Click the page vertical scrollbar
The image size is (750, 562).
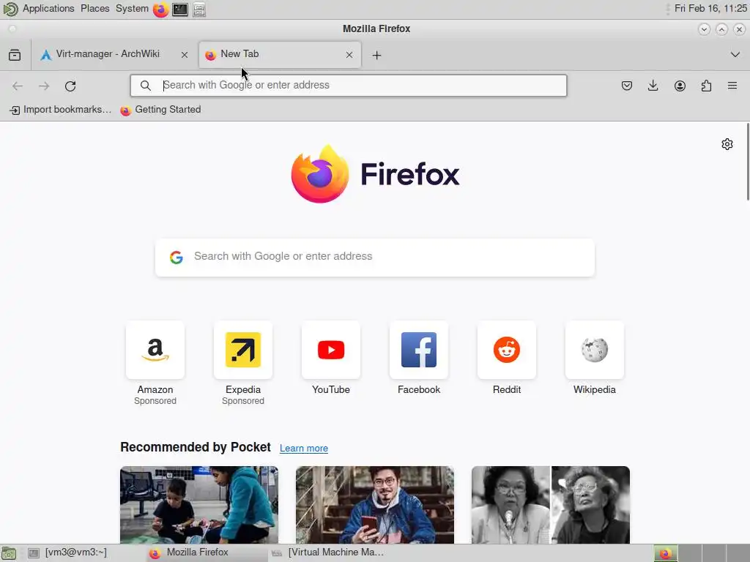748,162
